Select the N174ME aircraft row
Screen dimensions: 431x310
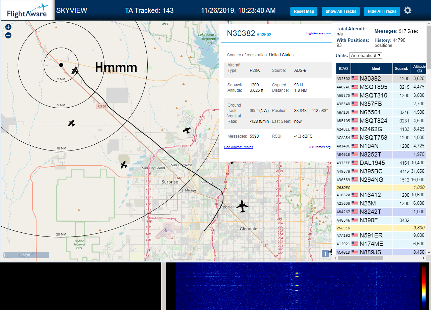[x=381, y=244]
